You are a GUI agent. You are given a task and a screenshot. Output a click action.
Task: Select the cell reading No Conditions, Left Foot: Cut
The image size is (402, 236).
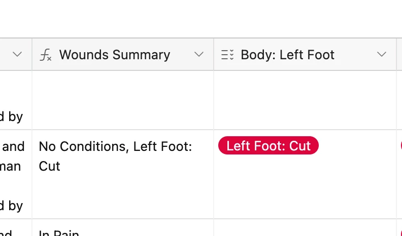pos(123,174)
